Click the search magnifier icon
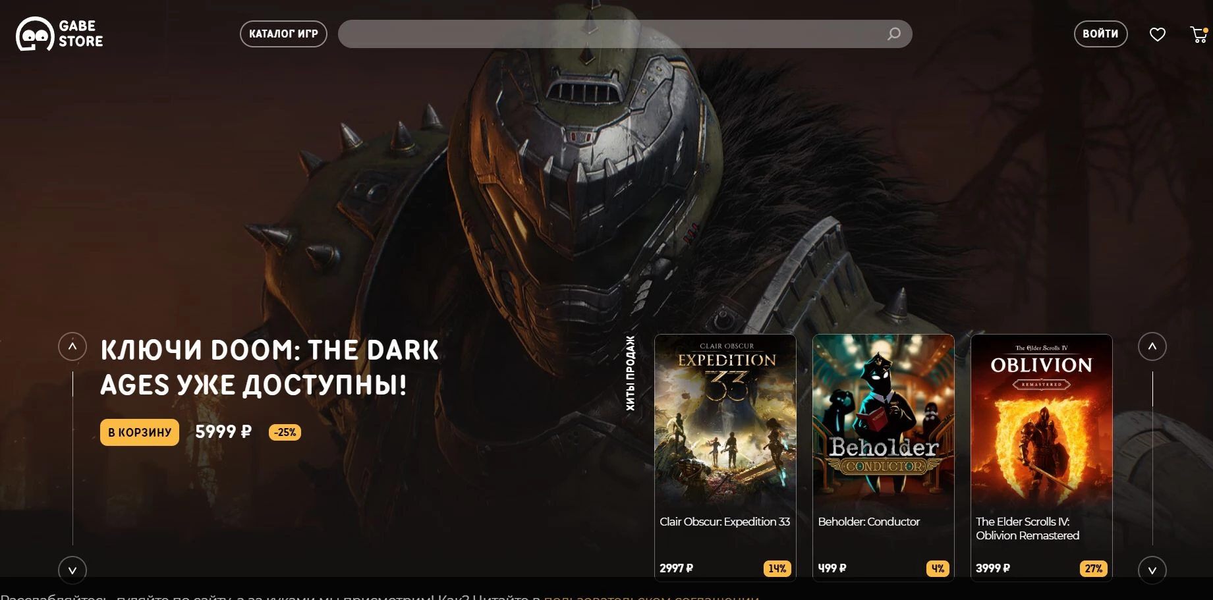Viewport: 1213px width, 600px height. pos(893,34)
